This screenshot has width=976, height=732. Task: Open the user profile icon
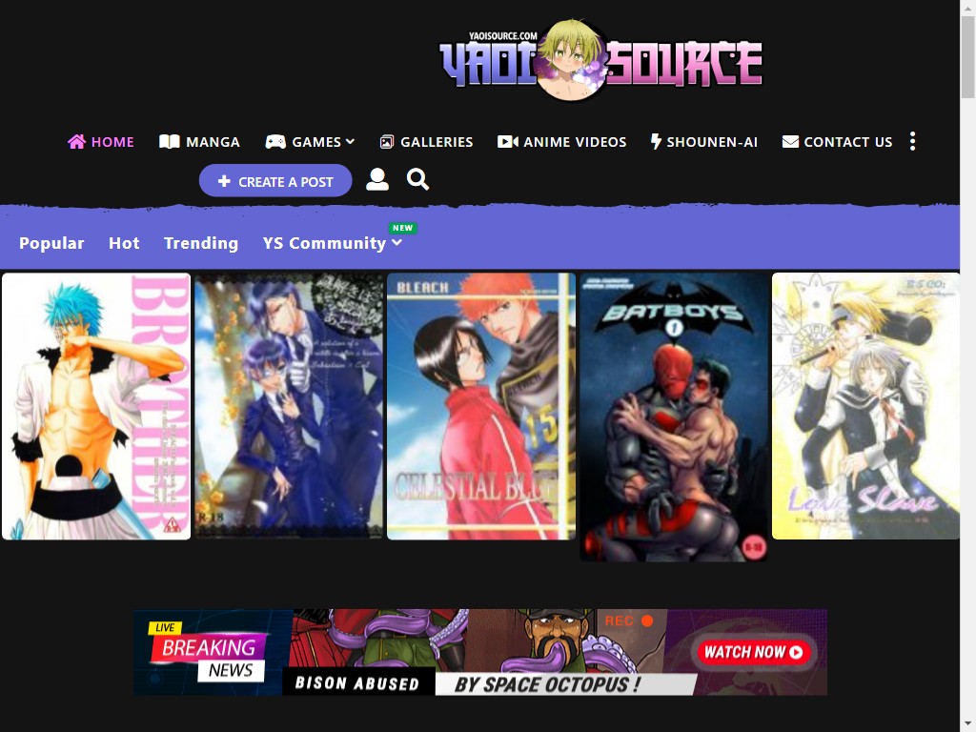tap(377, 180)
